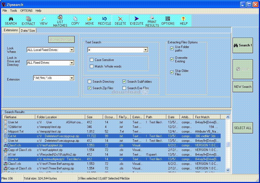Viewport: 260px width, 183px height.
Task: Click the Browse Directory button
Action: click(x=61, y=40)
